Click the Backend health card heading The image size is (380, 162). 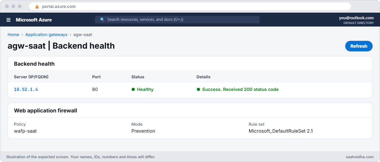click(x=34, y=64)
